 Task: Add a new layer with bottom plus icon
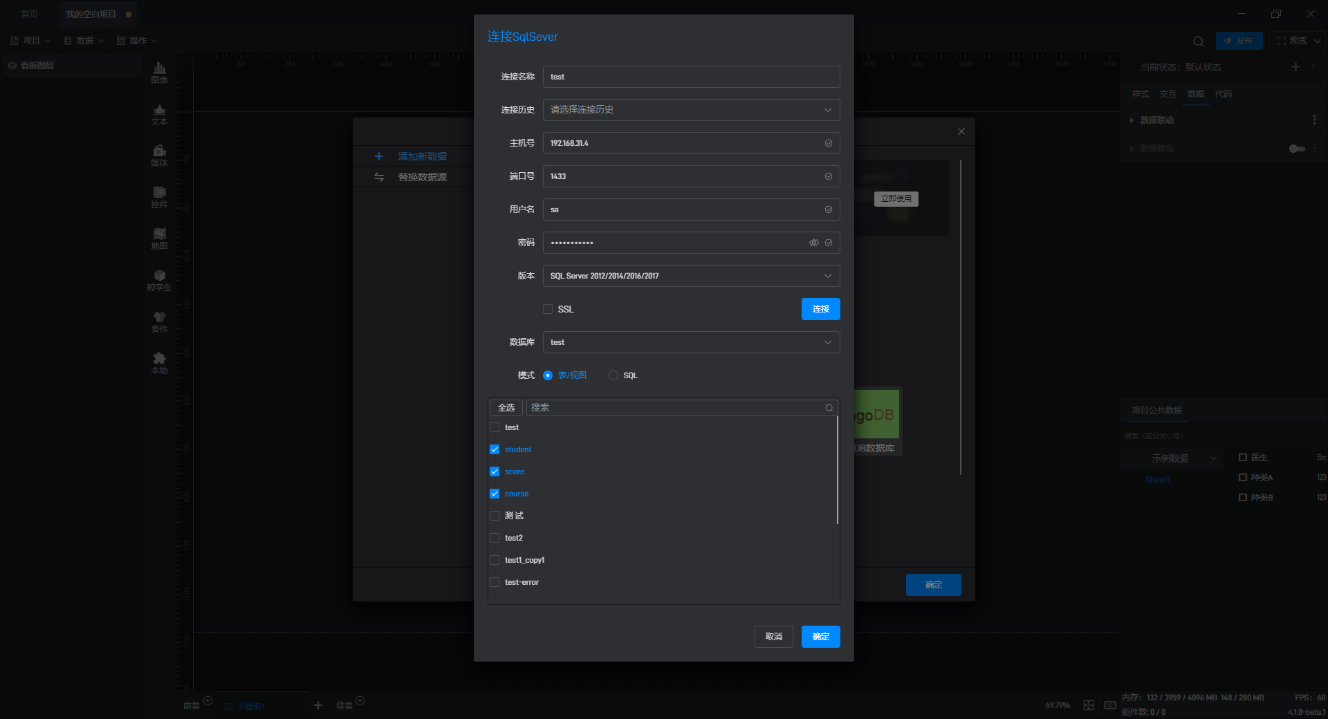318,705
